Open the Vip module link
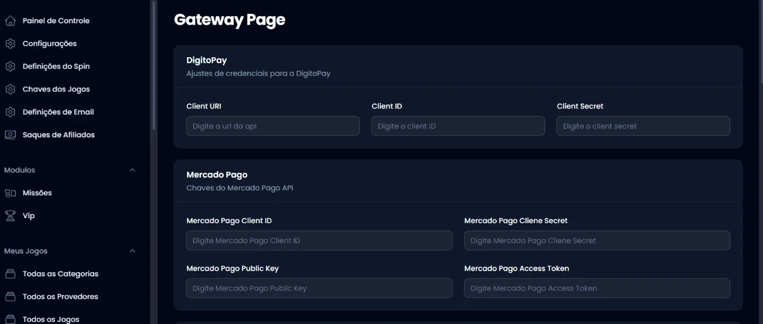Viewport: 763px width, 324px height. [28, 216]
